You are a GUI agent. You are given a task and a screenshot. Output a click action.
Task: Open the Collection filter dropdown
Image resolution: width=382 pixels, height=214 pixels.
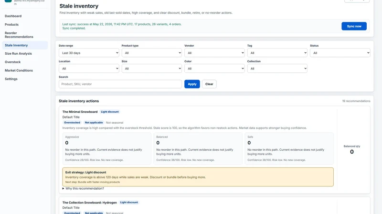277,68
